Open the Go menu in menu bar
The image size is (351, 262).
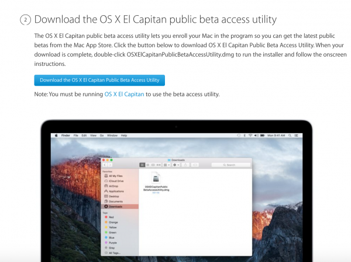[x=101, y=135]
